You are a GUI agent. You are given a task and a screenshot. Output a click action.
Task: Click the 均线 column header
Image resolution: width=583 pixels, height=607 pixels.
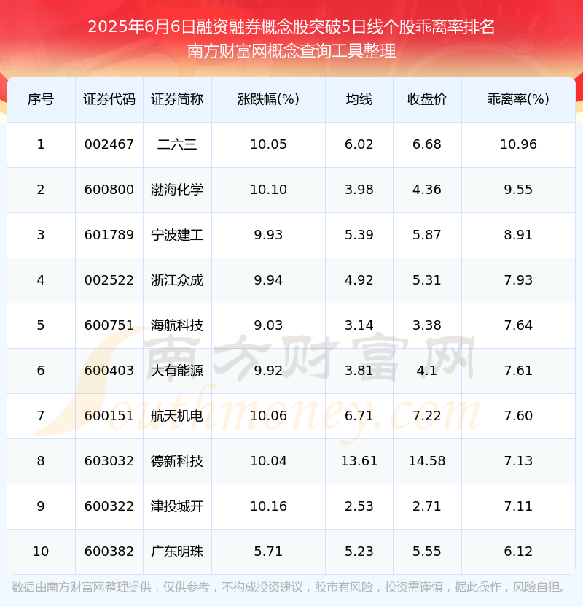359,99
